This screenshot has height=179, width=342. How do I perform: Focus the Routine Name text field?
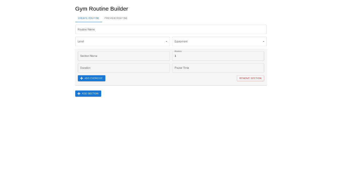pyautogui.click(x=171, y=30)
